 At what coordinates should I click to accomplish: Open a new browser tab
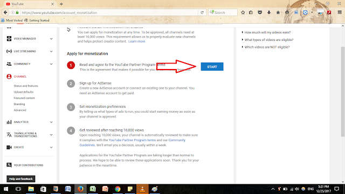point(61,4)
